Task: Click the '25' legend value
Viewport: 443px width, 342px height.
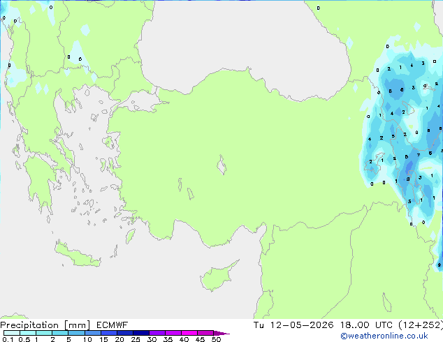Action: (x=136, y=339)
